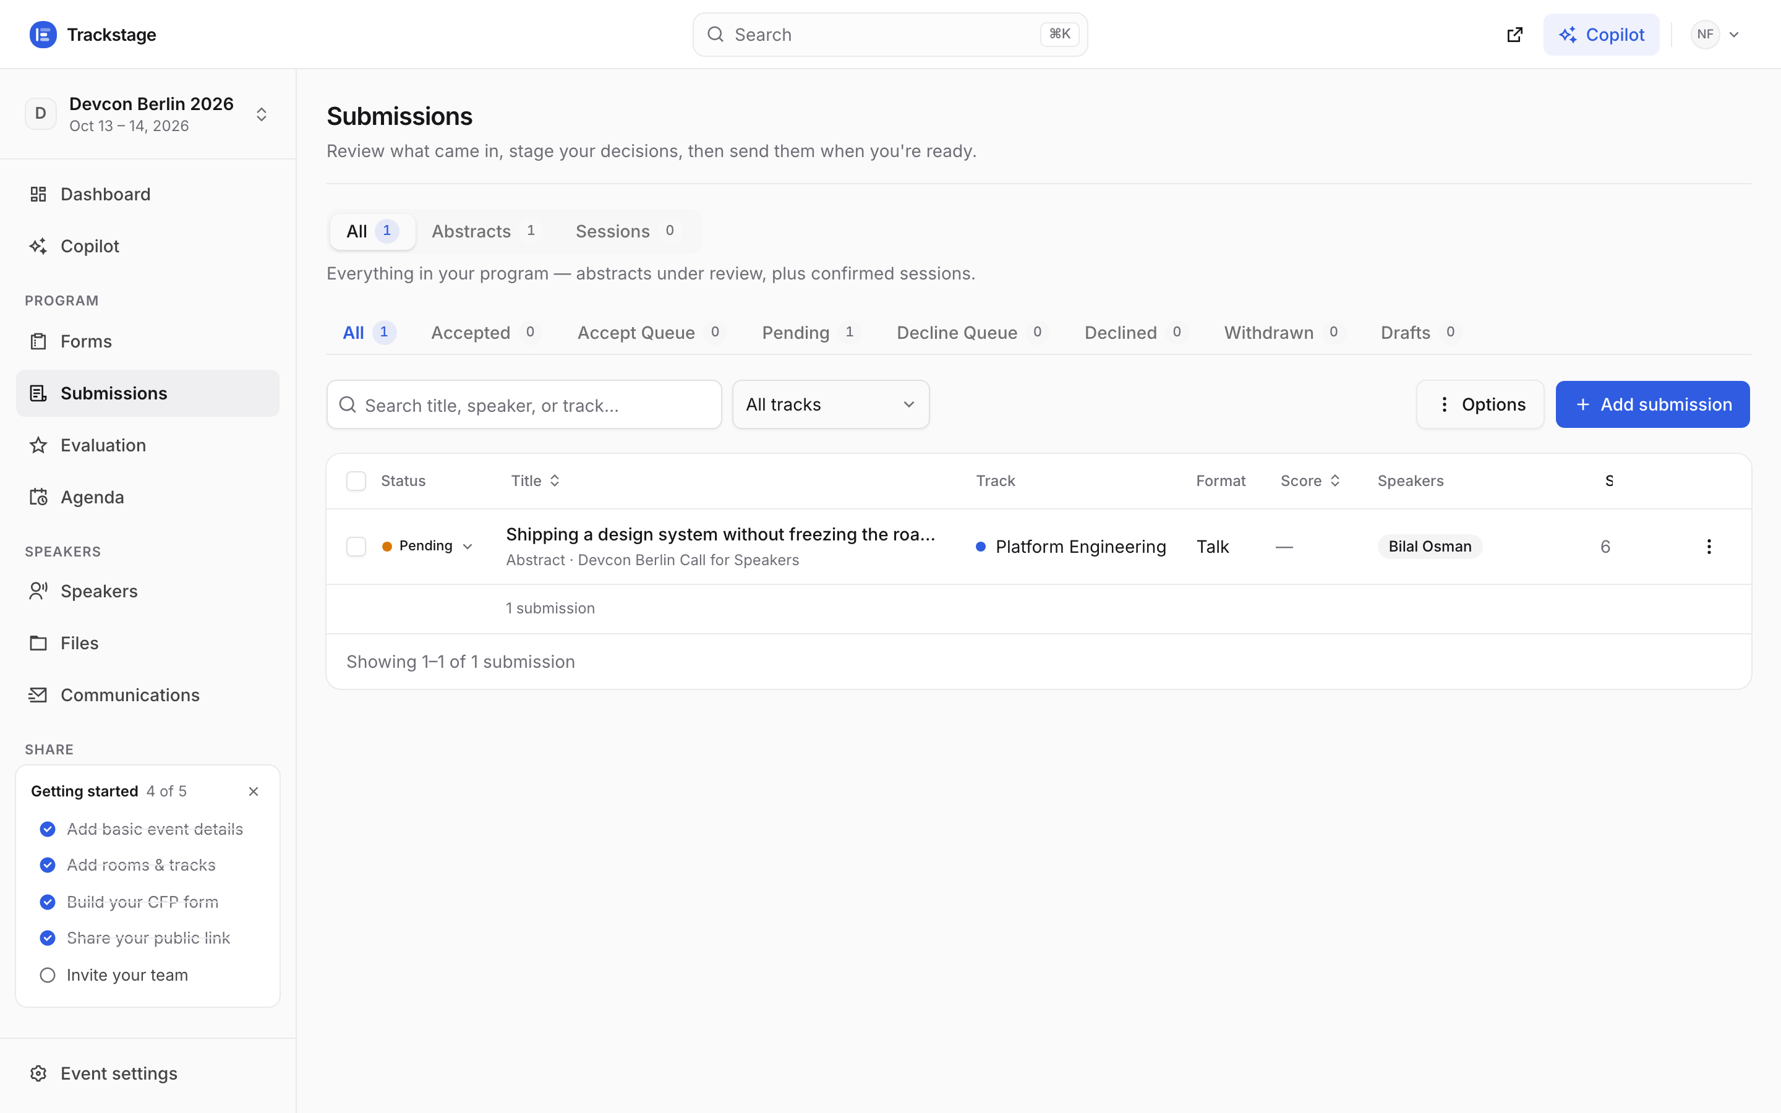Click the Speakers column header
1781x1113 pixels.
[1410, 480]
